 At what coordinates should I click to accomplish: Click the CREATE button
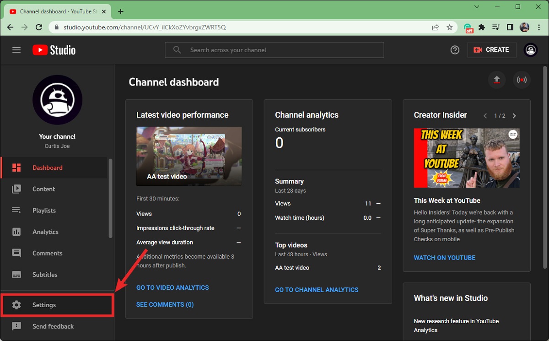(492, 50)
